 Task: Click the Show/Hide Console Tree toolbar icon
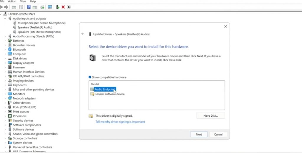tap(14, 7)
